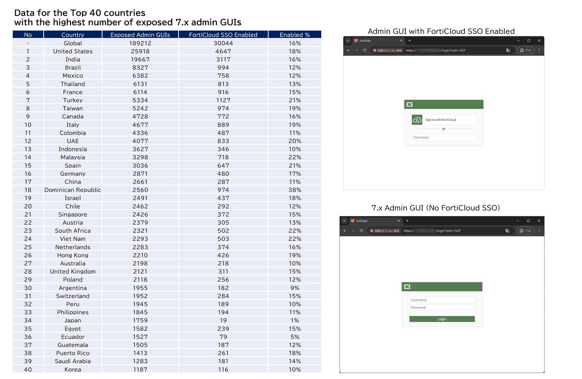Click Back arrow in the SSO-enabled browser window
This screenshot has height=379, width=582.
point(348,50)
